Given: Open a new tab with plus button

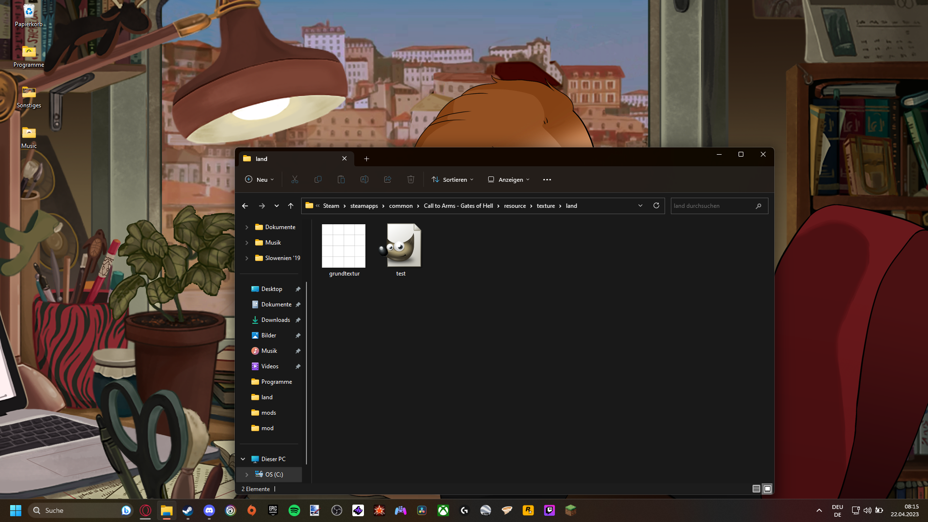Looking at the screenshot, I should pos(366,159).
